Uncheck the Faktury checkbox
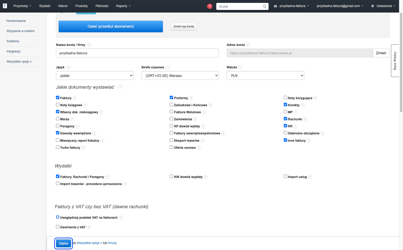403x250 pixels. tap(58, 98)
